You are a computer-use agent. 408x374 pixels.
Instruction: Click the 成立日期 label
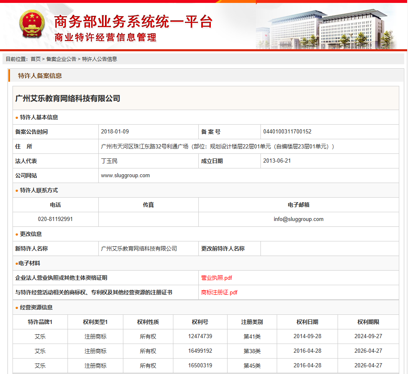[212, 161]
